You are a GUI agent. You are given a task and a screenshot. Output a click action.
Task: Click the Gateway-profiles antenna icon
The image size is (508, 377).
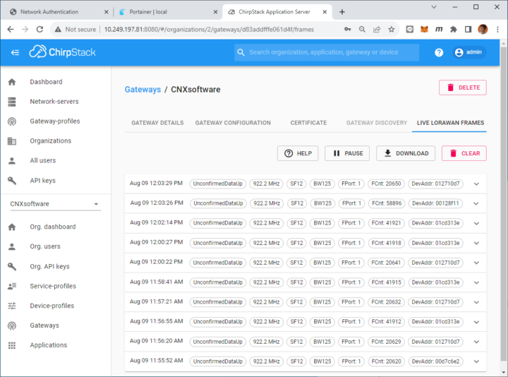12,121
